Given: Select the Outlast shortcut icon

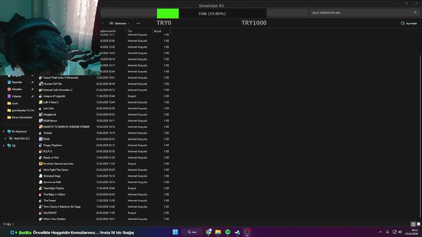Looking at the screenshot, I should coord(41,133).
